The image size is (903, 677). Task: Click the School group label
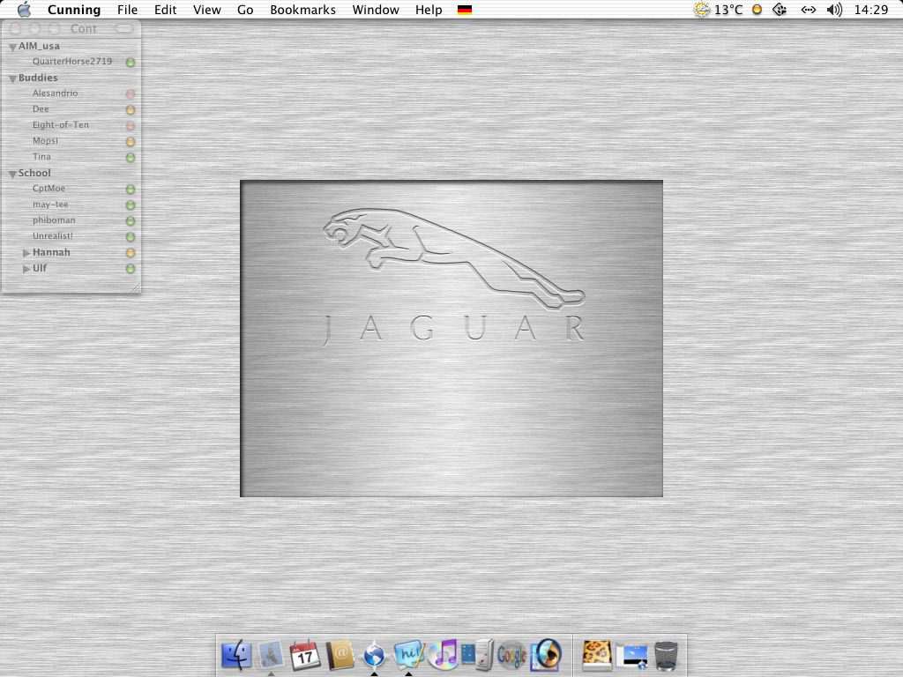pos(34,173)
